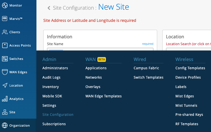Screen dimensions: 211x132
Task: Click the Location arrow icon
Action: point(5,85)
